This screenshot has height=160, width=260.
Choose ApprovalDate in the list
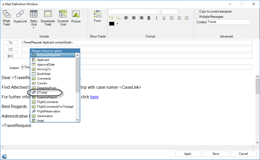point(53,65)
